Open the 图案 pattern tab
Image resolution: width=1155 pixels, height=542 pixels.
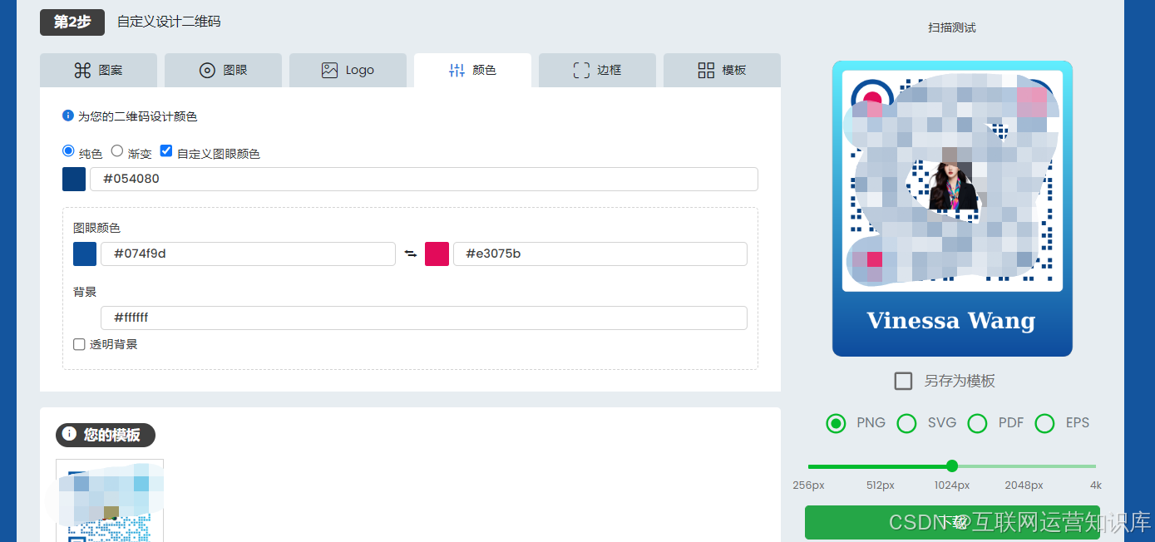click(98, 71)
